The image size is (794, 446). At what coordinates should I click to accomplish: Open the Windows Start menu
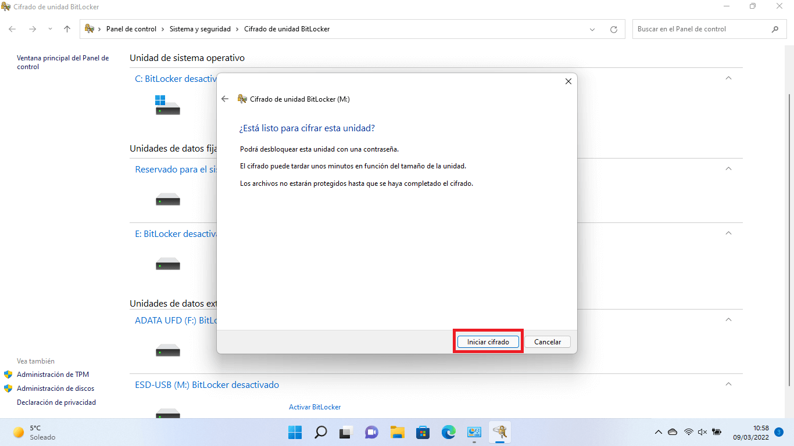(295, 432)
